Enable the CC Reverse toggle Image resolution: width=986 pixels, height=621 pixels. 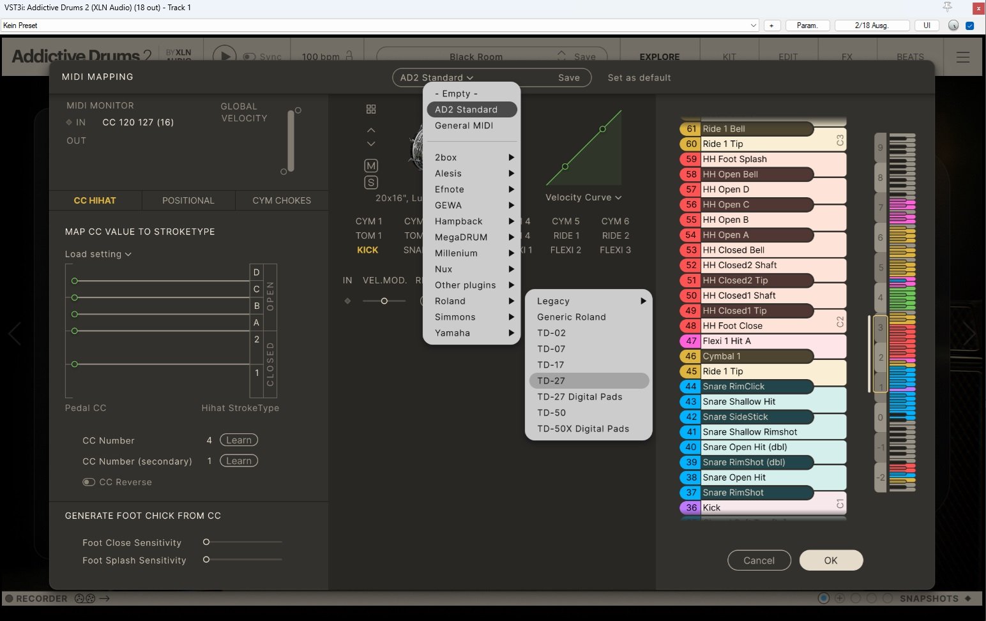[89, 482]
